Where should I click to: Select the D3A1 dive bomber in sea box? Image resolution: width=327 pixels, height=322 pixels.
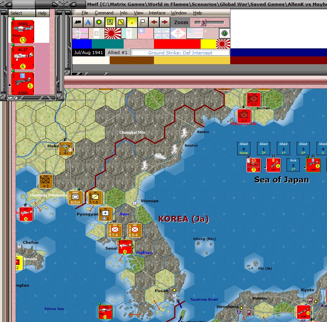[x=274, y=165]
